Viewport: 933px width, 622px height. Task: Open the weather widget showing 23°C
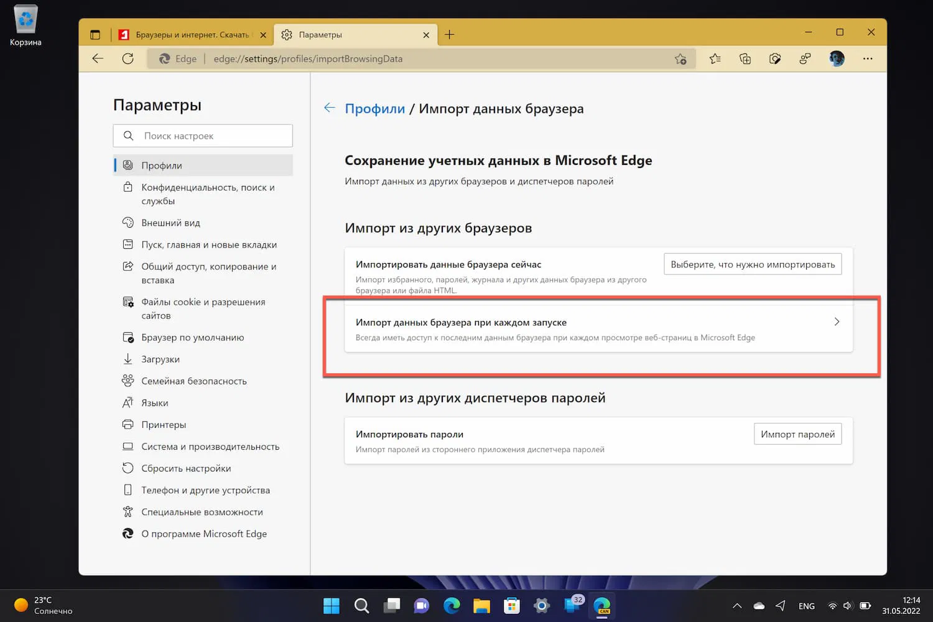[44, 605]
